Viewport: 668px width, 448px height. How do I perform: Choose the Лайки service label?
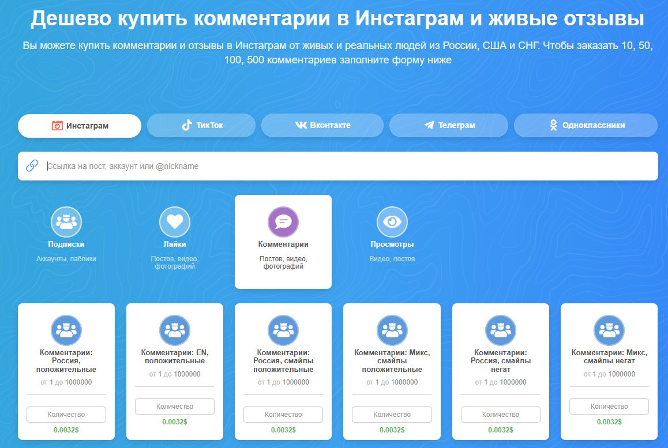pyautogui.click(x=175, y=244)
